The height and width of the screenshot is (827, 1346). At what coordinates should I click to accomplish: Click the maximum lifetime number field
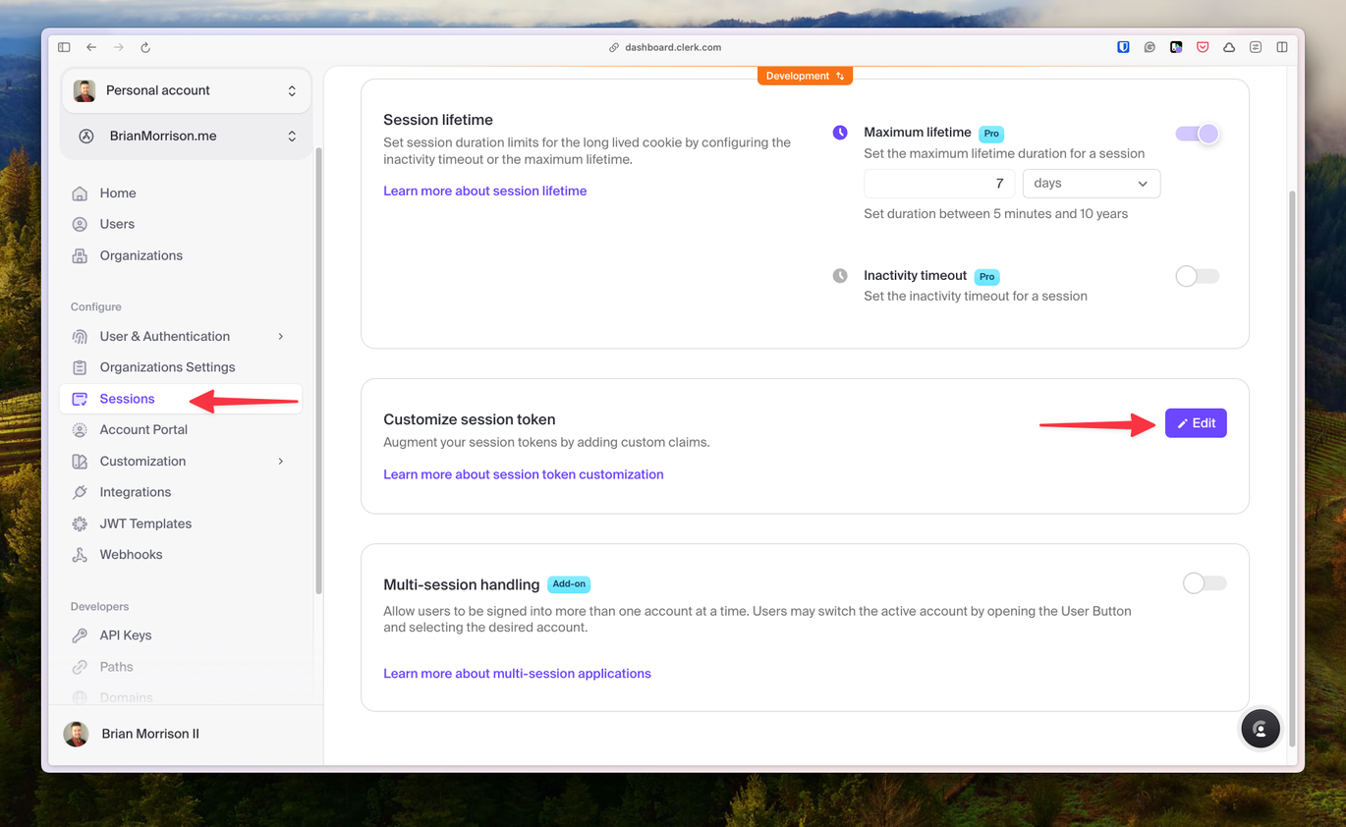pyautogui.click(x=939, y=184)
